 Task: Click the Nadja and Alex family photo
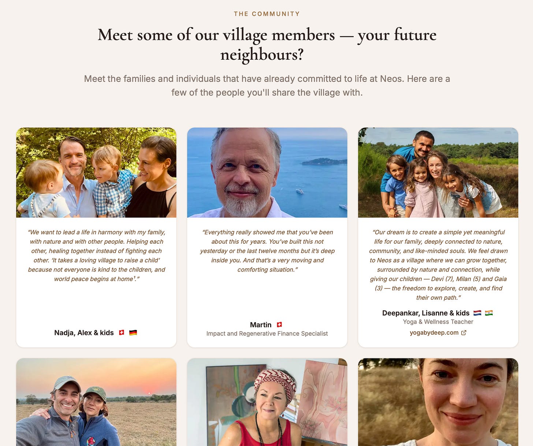coord(96,173)
